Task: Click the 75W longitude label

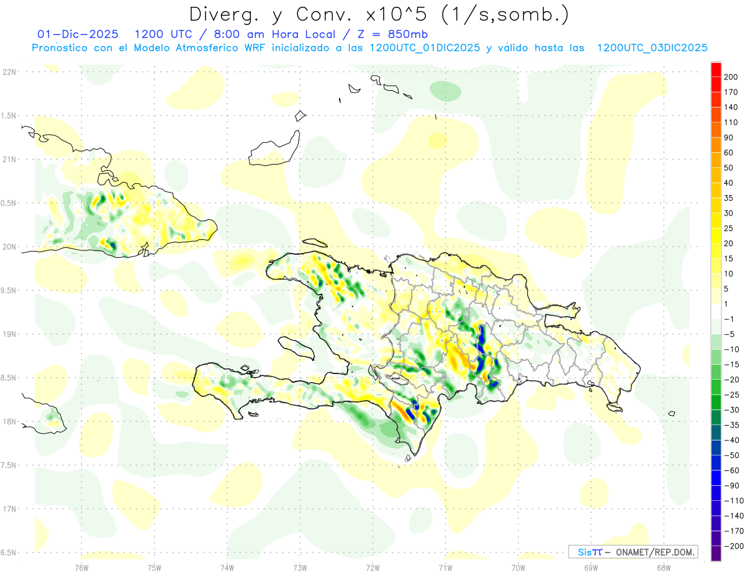Action: [154, 568]
